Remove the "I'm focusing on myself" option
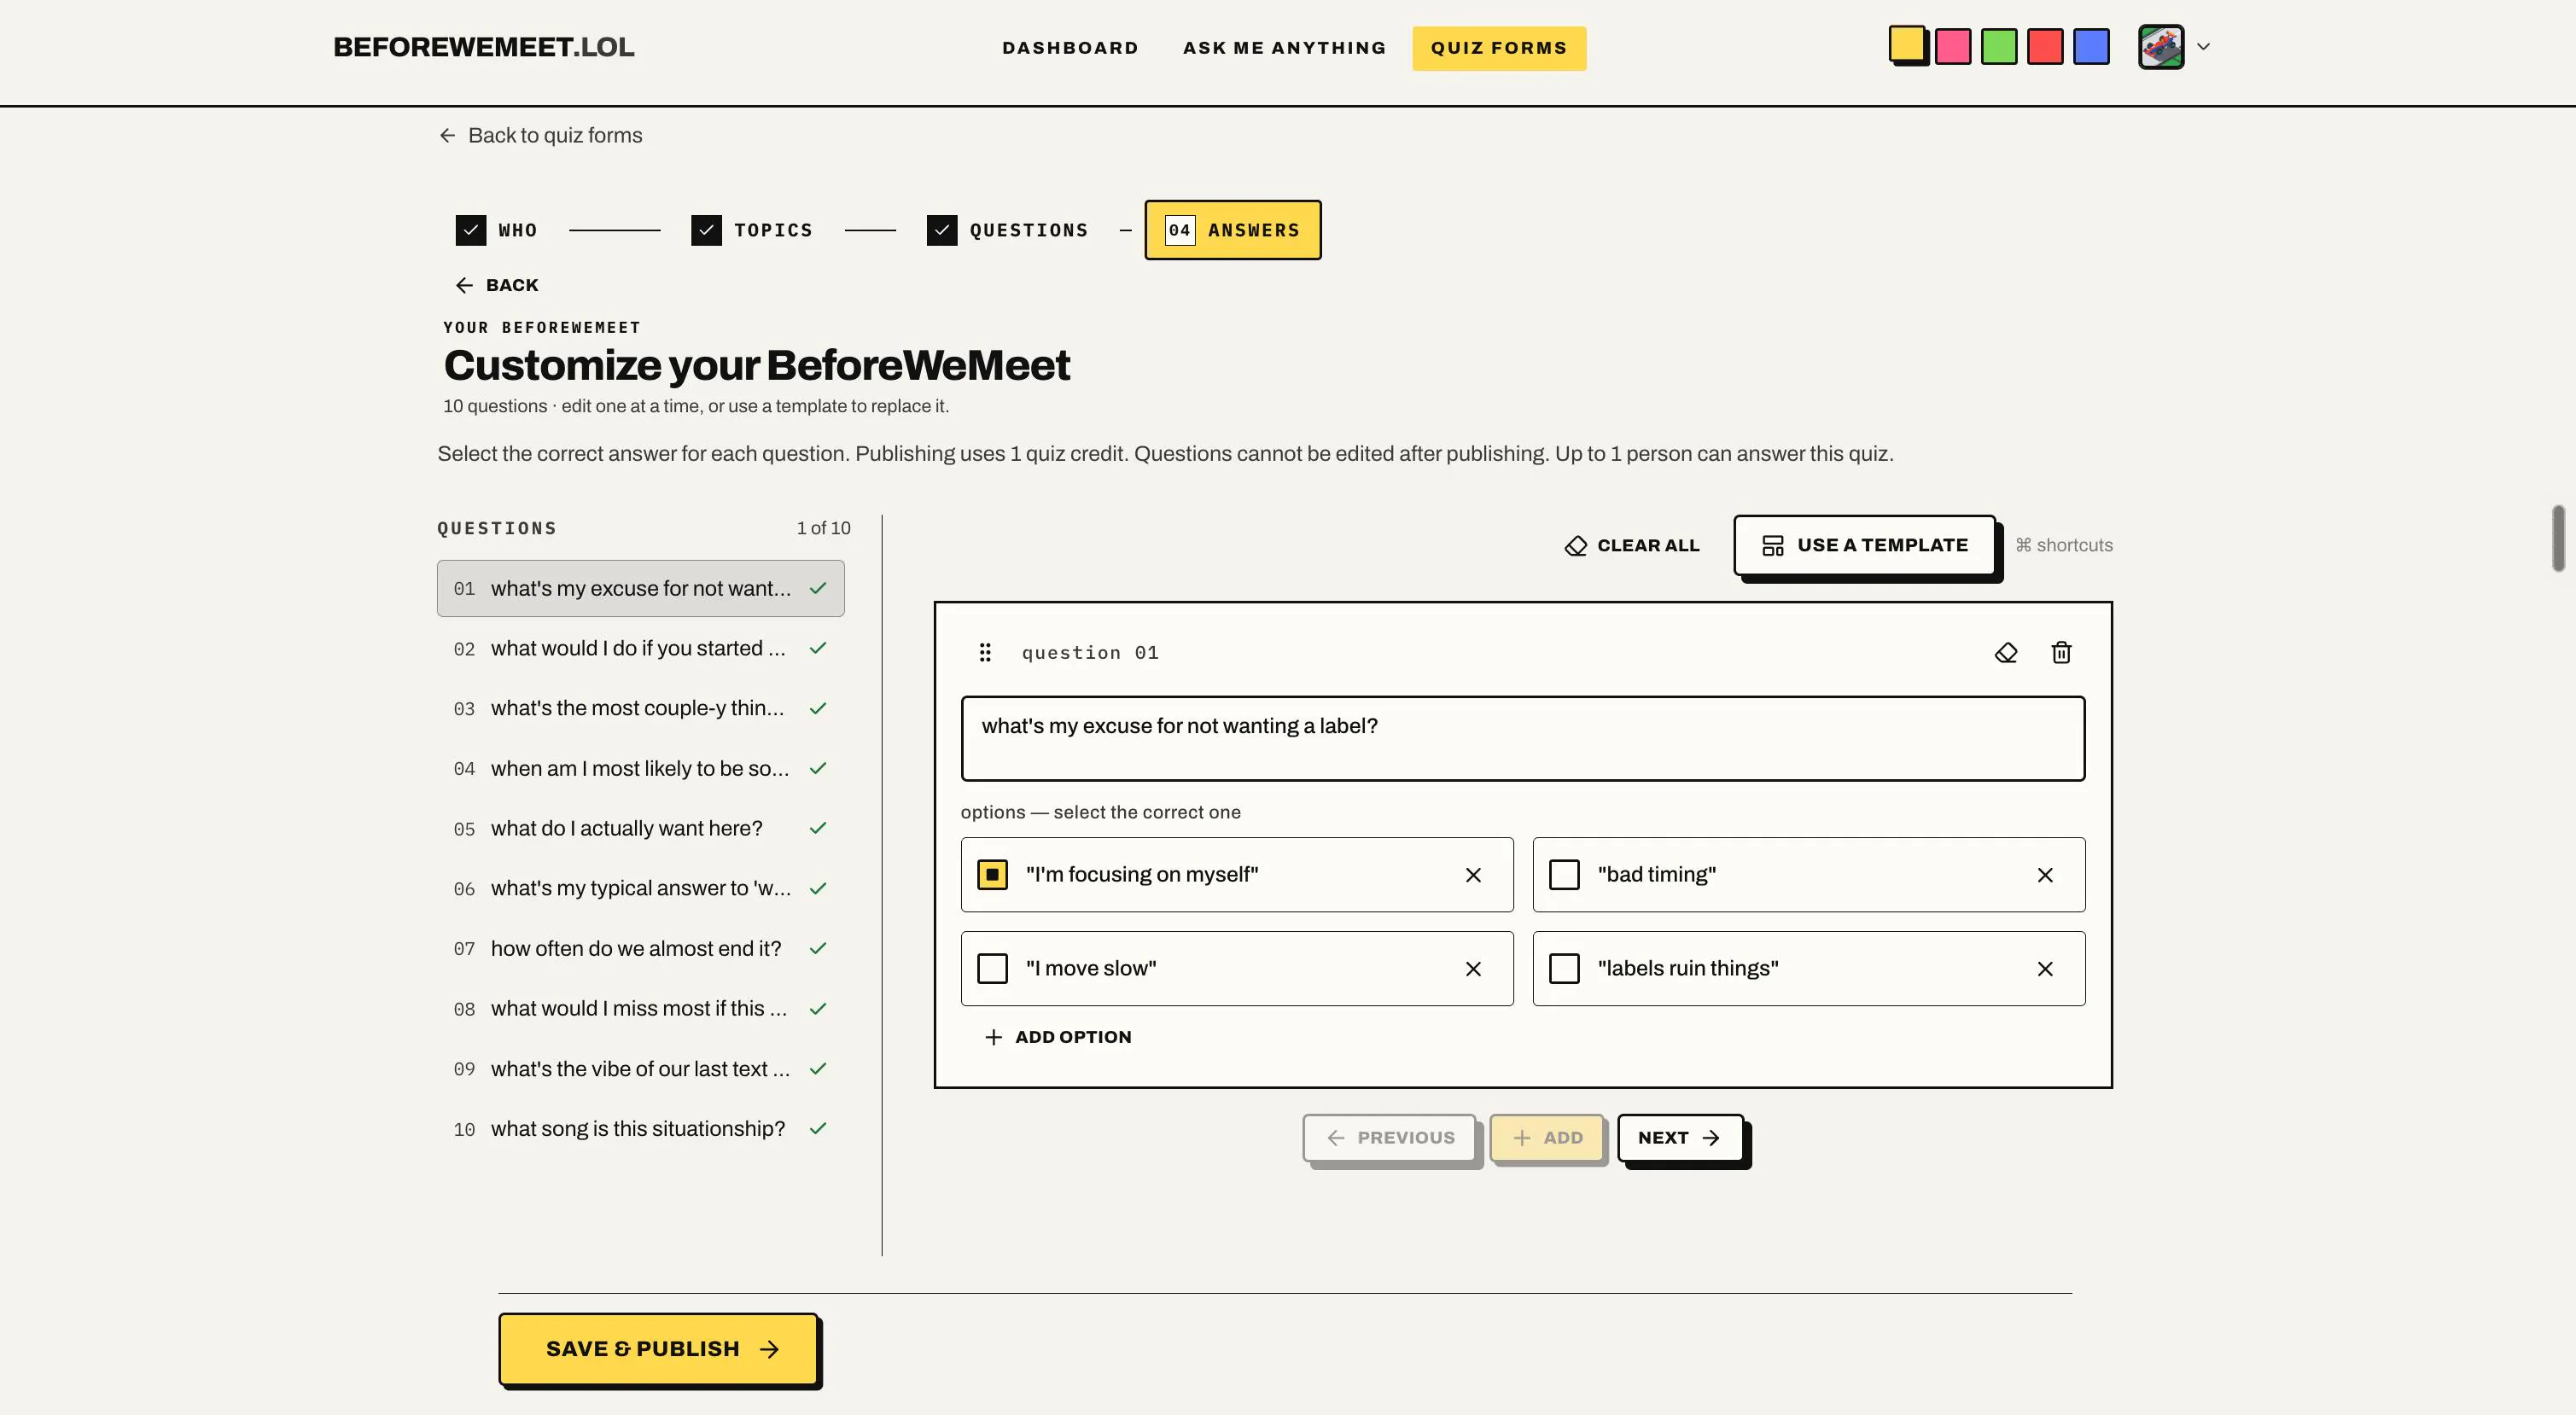The image size is (2576, 1415). 1473,875
